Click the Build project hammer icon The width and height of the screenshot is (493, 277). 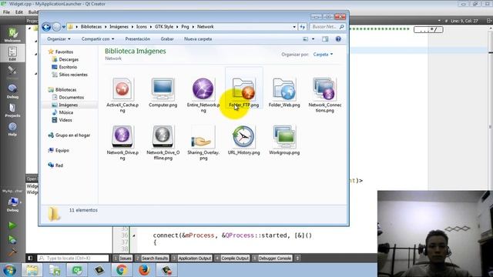tap(12, 252)
